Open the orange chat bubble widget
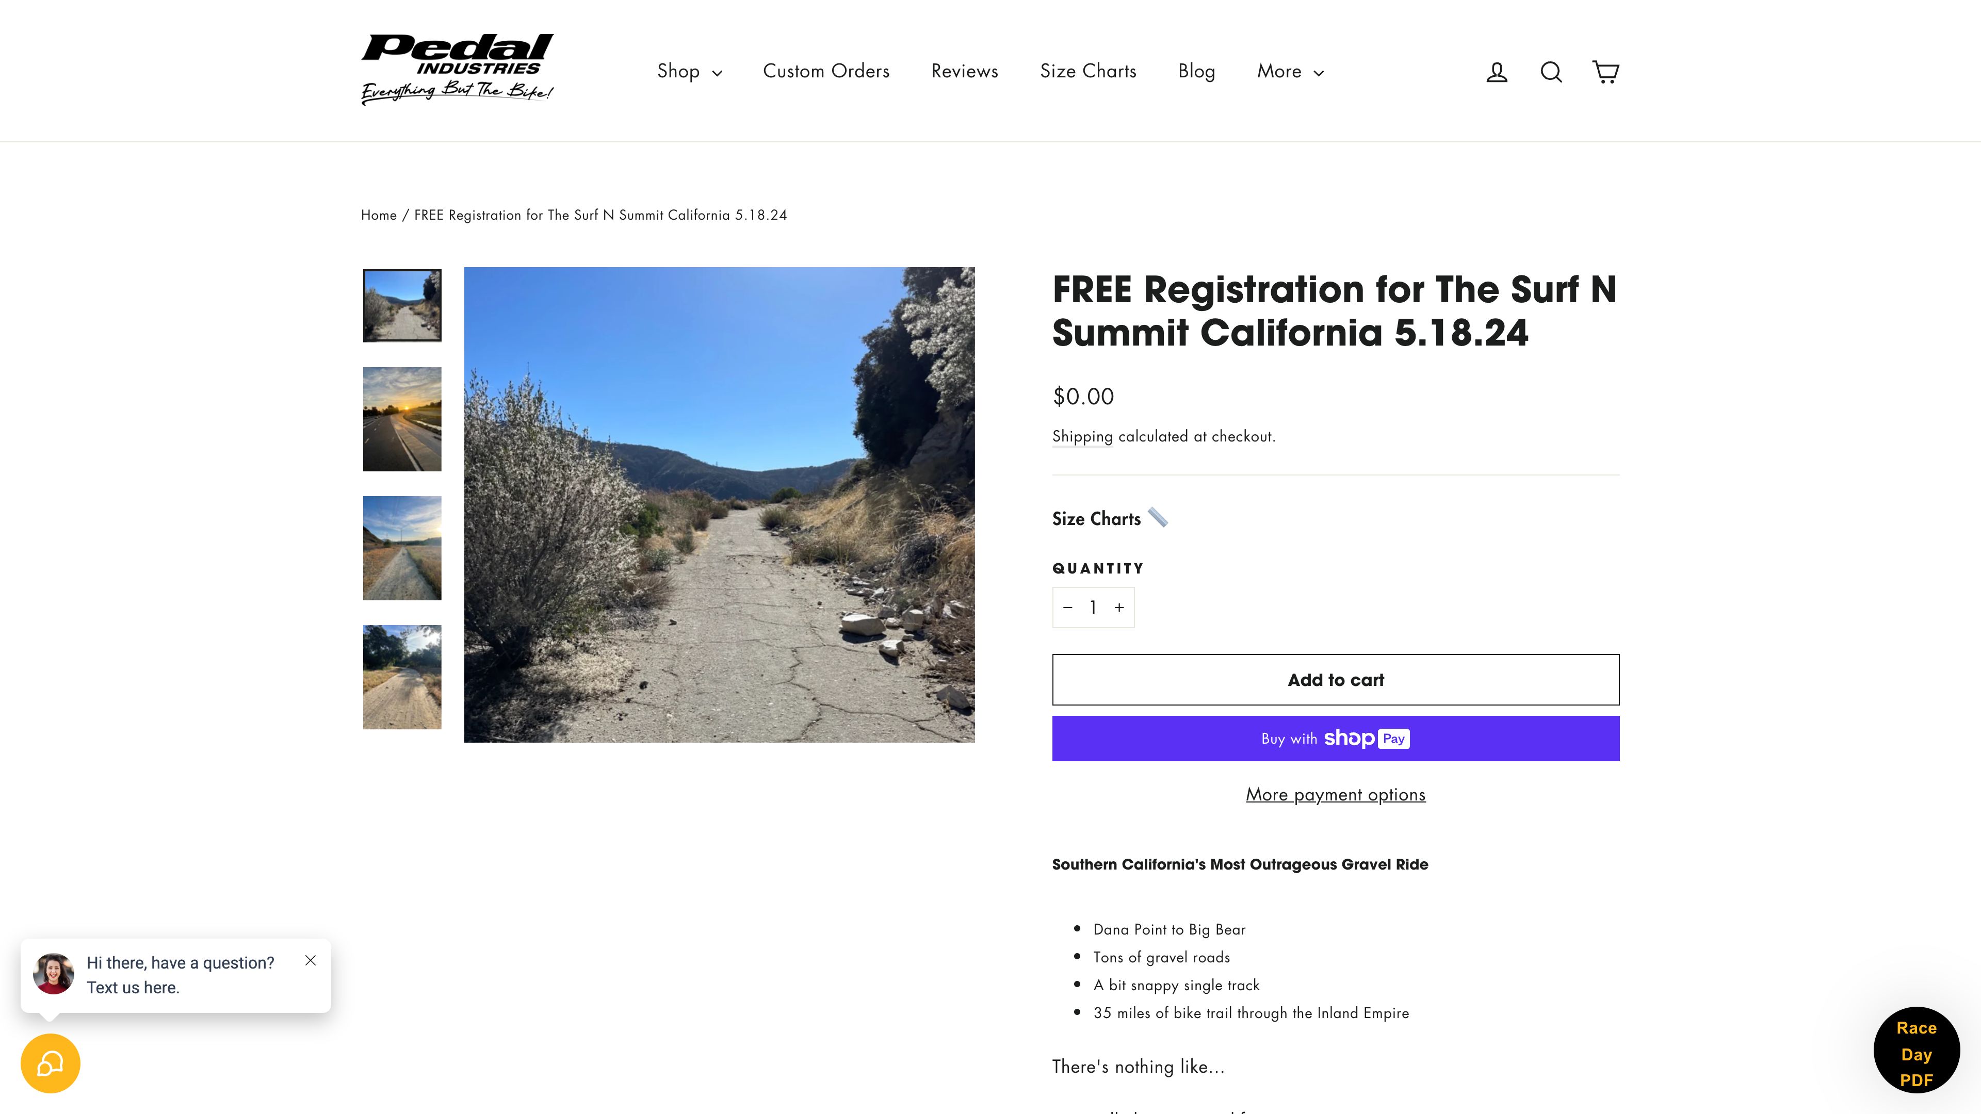The image size is (1981, 1114). click(x=51, y=1063)
